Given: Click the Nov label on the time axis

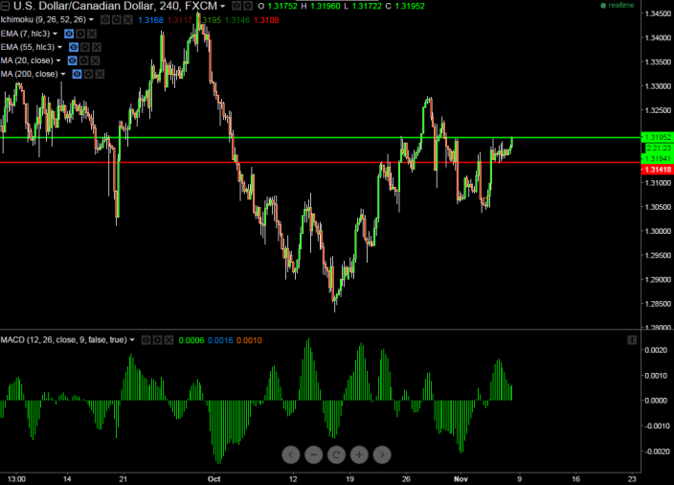Looking at the screenshot, I should (x=461, y=479).
